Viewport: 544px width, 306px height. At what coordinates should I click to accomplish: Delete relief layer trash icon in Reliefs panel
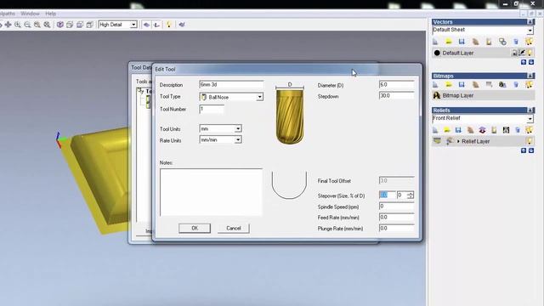tap(518, 130)
